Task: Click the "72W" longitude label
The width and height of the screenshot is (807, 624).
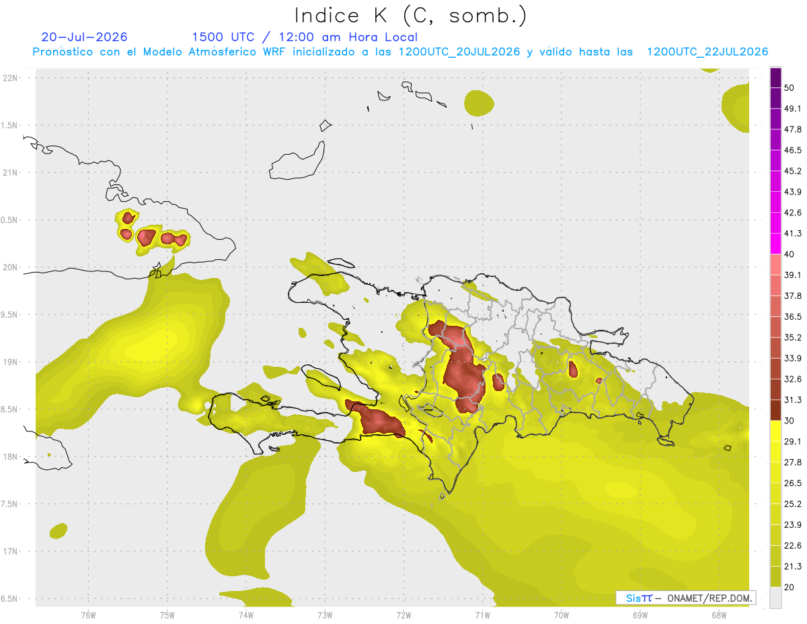Action: pyautogui.click(x=403, y=615)
